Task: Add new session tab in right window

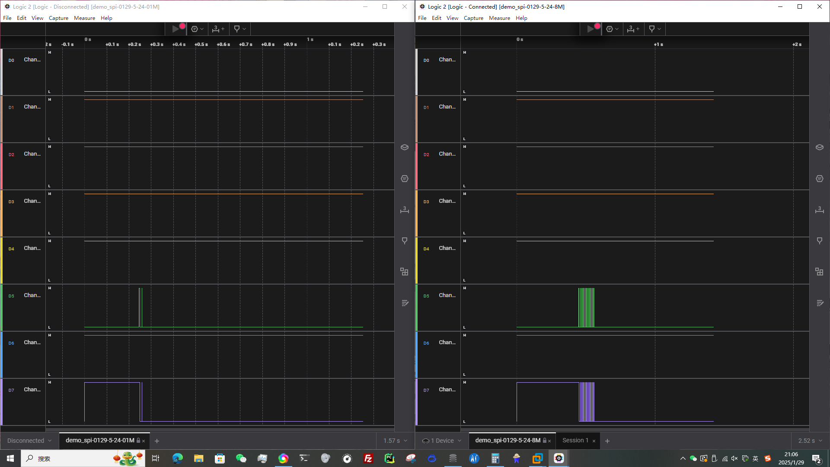Action: pos(607,441)
